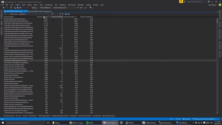Screen dimensions: 222x125
Task: Open the Analyze menu
Action: click(88, 5)
